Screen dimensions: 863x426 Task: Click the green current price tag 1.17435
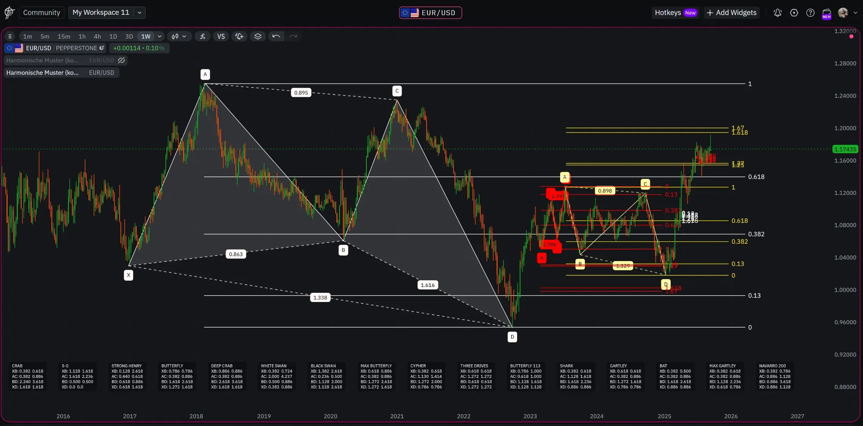pos(845,149)
